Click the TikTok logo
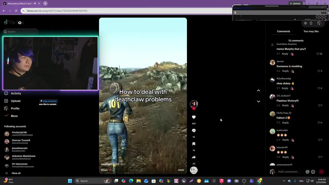The image size is (329, 185). (14, 22)
